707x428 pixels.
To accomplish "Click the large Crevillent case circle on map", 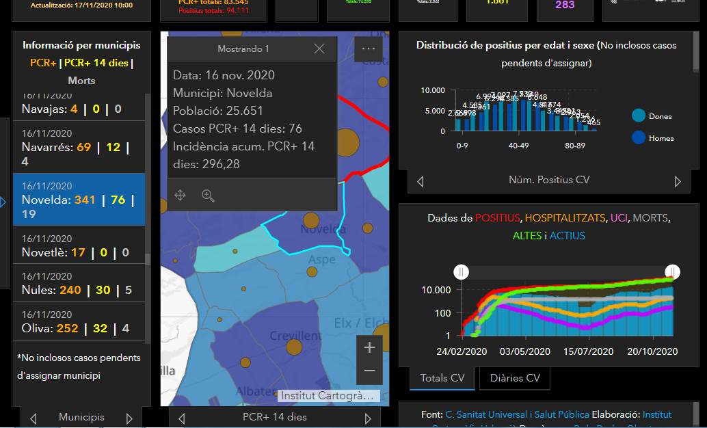I will point(294,347).
